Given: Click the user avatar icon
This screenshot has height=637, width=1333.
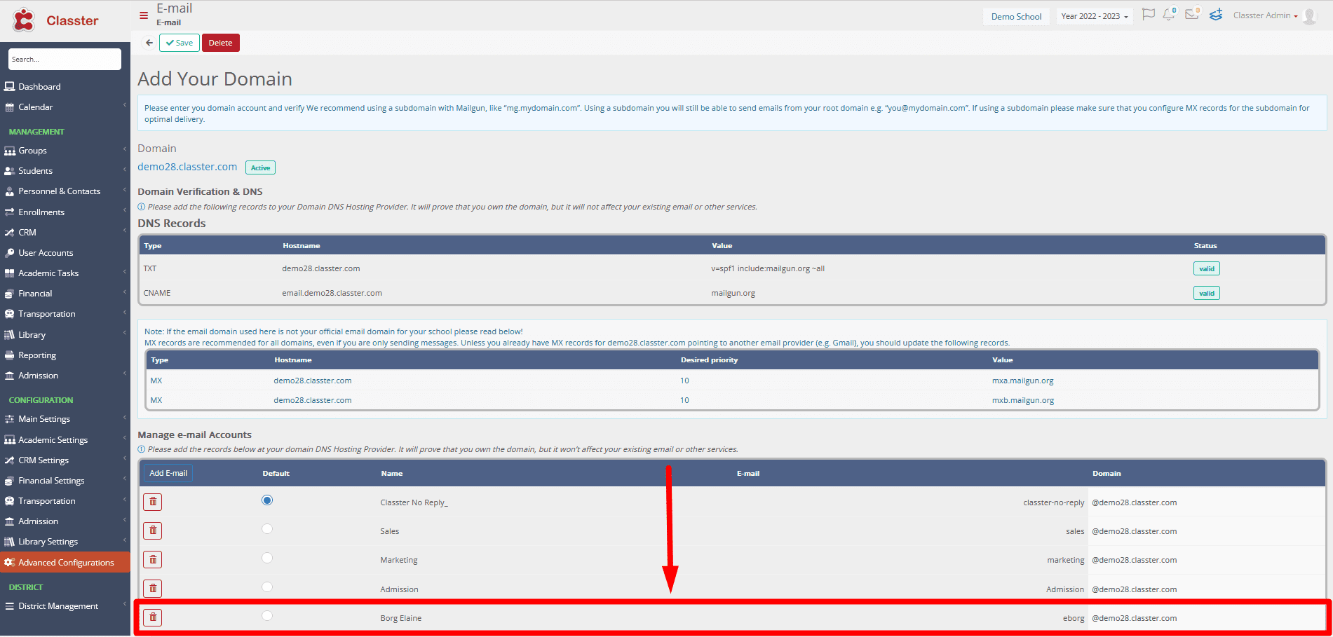Looking at the screenshot, I should click(1310, 16).
